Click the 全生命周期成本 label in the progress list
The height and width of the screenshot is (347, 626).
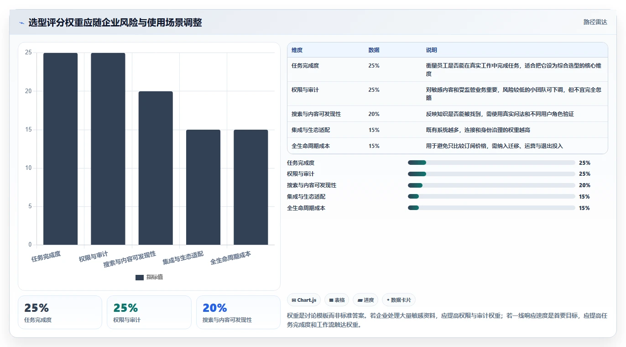306,208
